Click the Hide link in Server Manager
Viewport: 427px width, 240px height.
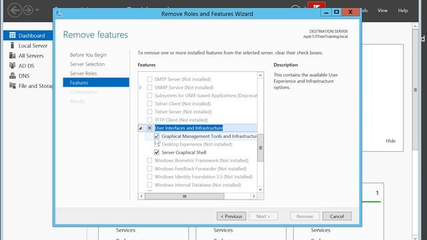coord(390,141)
